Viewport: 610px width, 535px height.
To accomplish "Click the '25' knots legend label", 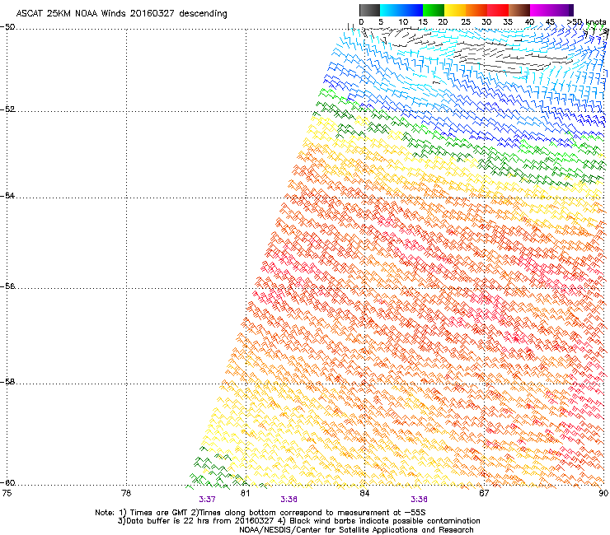I will click(x=466, y=22).
